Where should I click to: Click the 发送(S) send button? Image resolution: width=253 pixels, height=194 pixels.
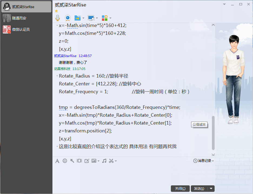pyautogui.click(x=199, y=189)
